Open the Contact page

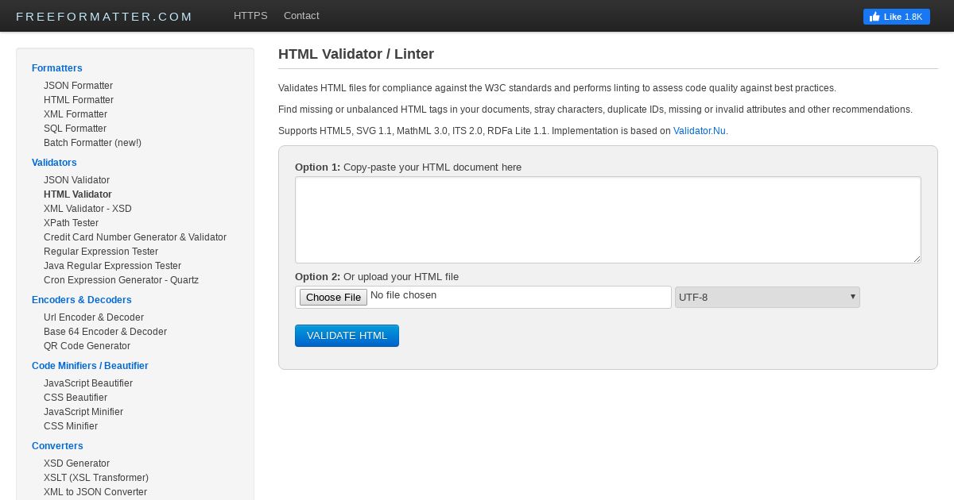coord(301,16)
